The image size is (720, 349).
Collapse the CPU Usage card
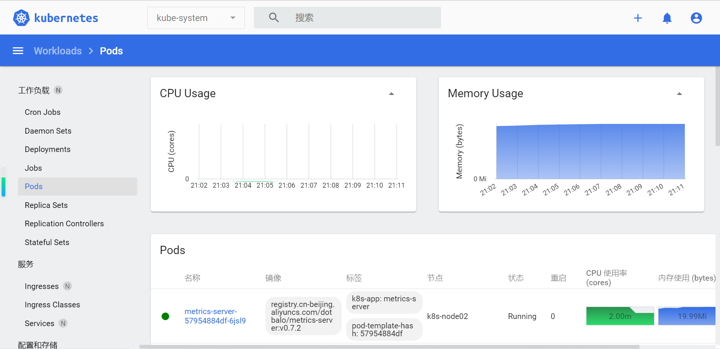point(391,94)
